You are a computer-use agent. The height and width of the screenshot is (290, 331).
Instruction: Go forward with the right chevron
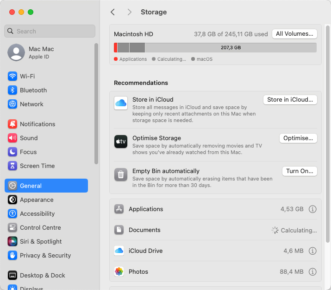pyautogui.click(x=130, y=12)
